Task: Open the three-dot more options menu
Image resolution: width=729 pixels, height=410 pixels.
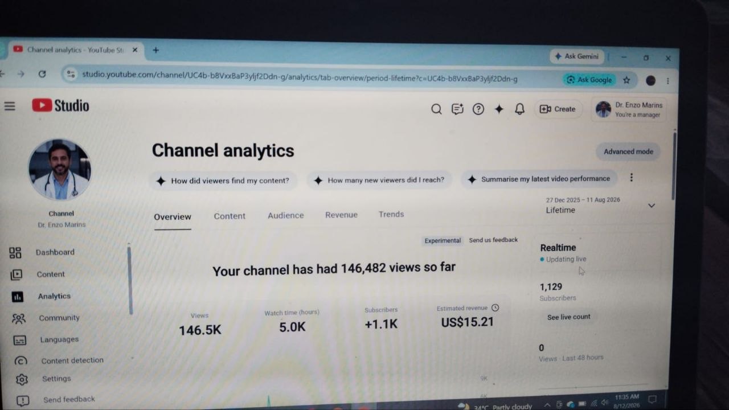Action: tap(631, 178)
